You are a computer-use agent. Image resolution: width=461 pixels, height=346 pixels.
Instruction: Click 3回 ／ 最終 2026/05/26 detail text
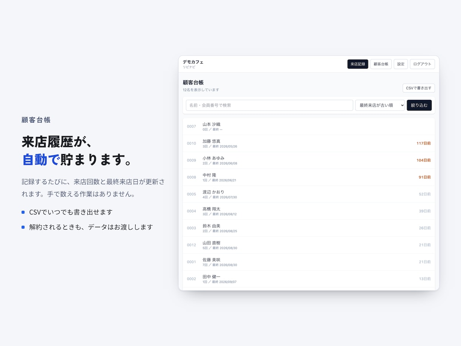220,146
